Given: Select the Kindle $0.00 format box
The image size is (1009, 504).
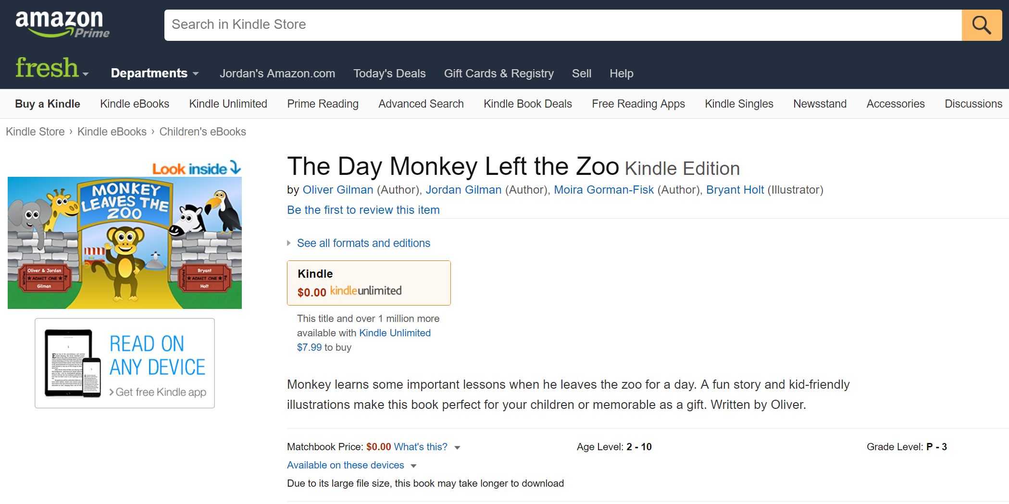Looking at the screenshot, I should 368,283.
